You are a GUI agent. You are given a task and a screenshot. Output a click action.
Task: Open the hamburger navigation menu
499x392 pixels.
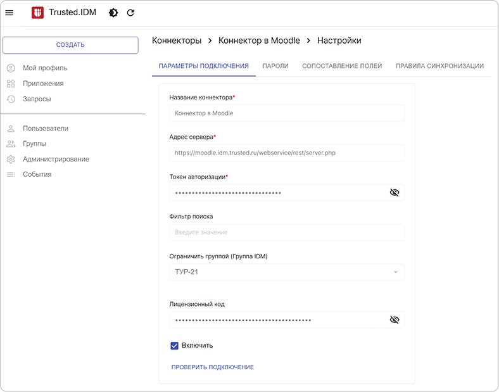click(x=9, y=13)
